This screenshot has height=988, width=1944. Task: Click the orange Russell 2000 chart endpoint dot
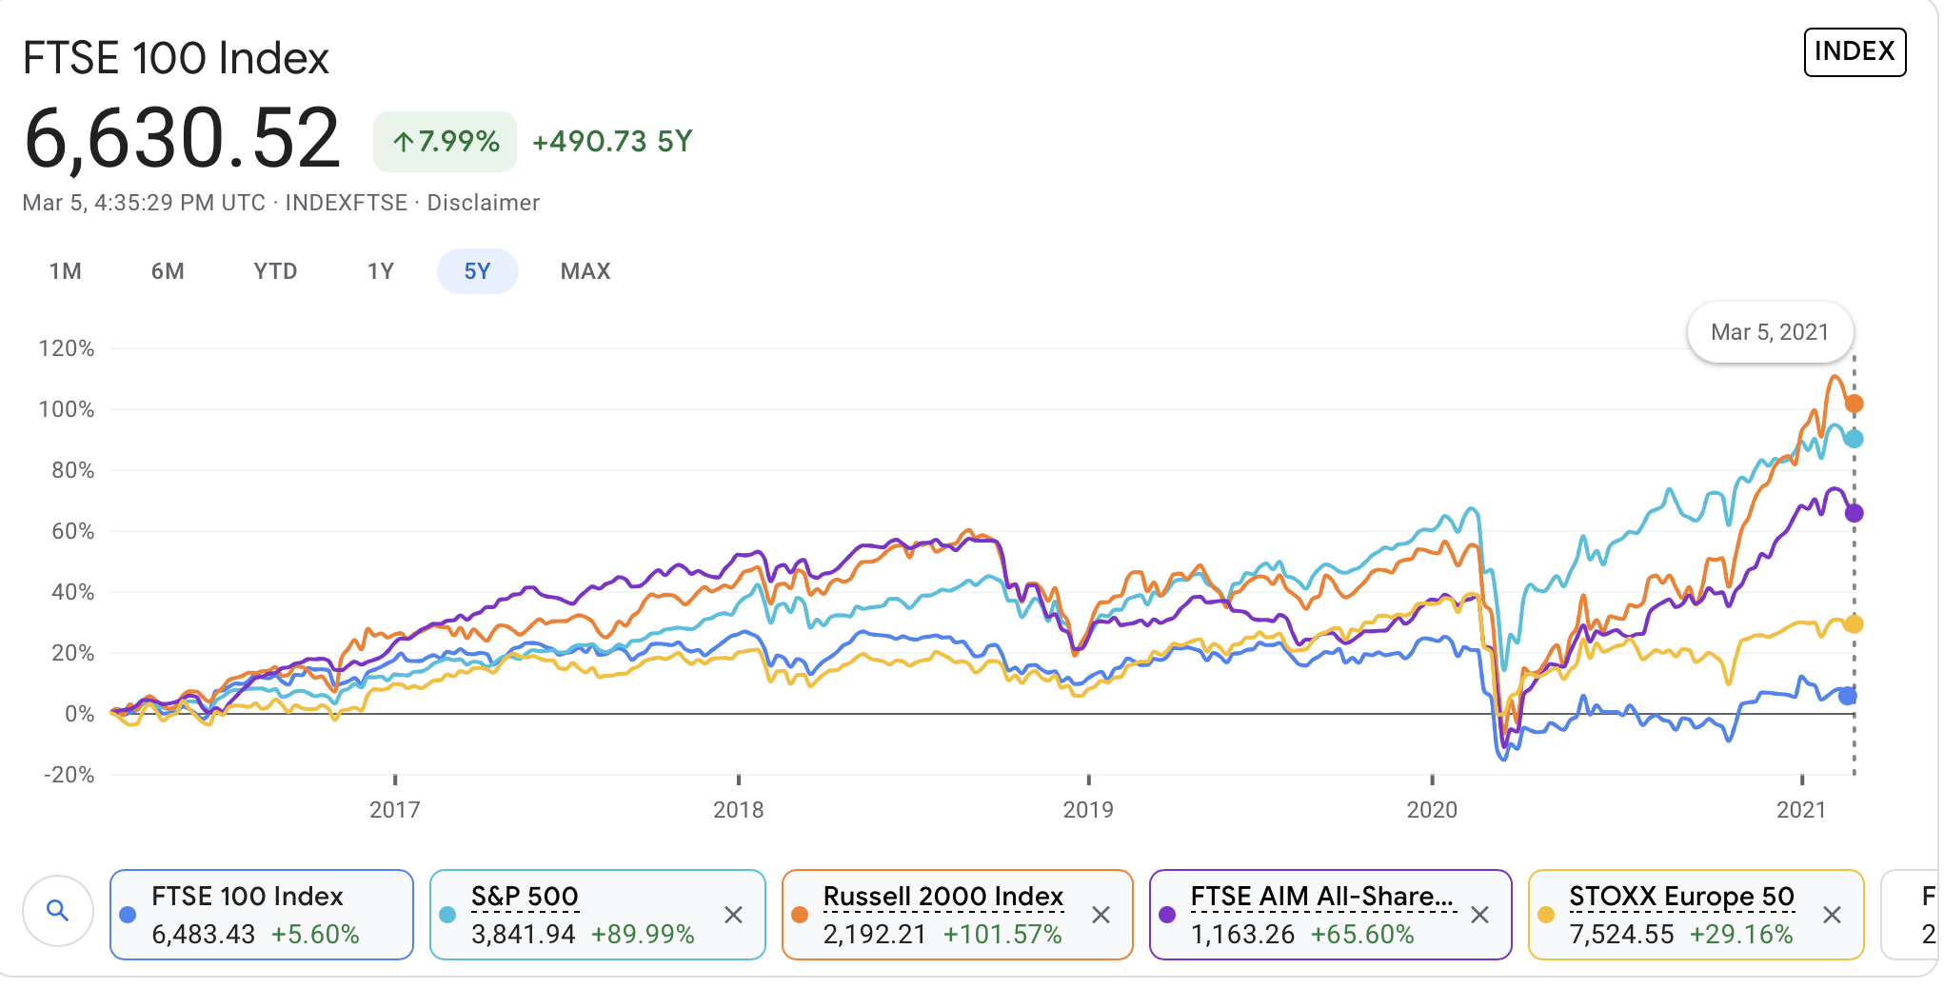pyautogui.click(x=1854, y=404)
